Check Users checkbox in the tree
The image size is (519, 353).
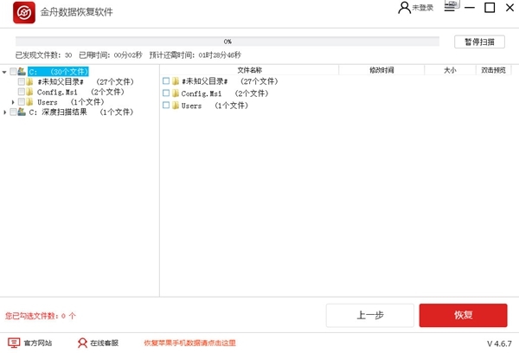click(x=22, y=102)
